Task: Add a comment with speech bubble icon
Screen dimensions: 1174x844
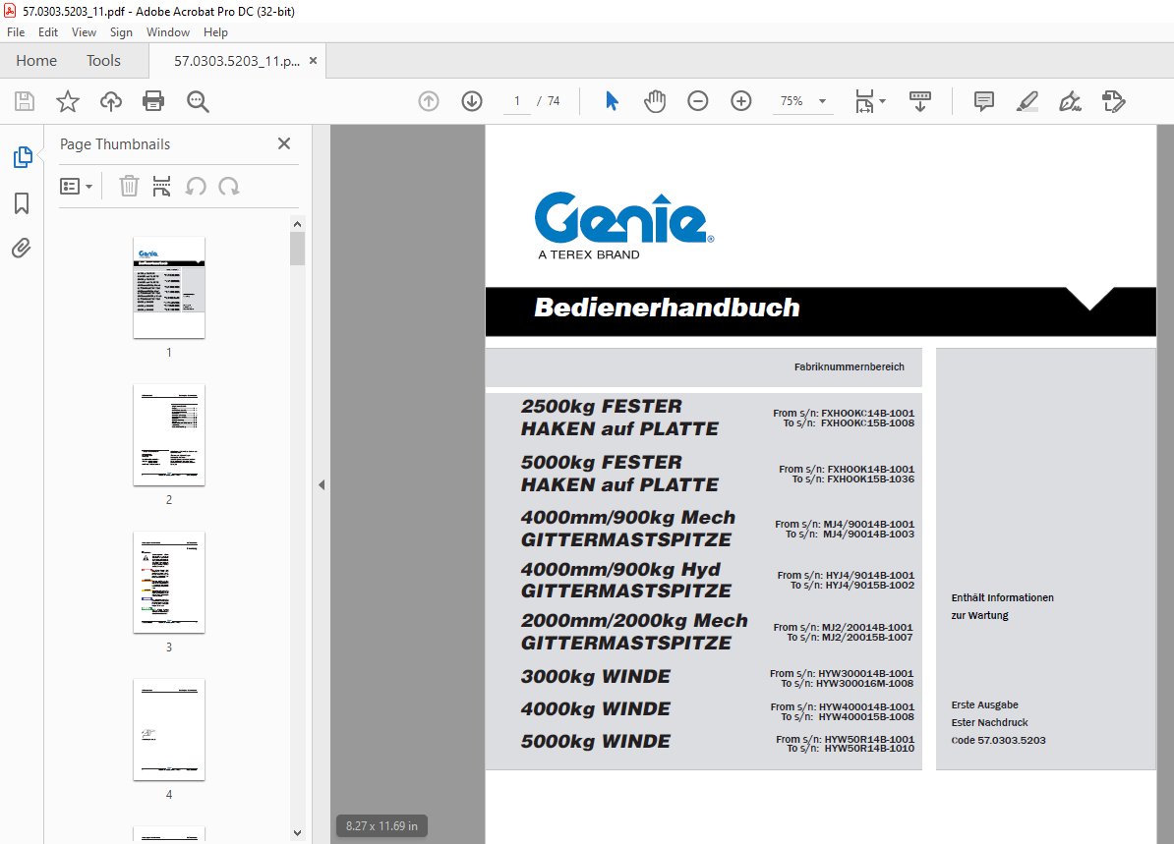Action: pos(984,101)
